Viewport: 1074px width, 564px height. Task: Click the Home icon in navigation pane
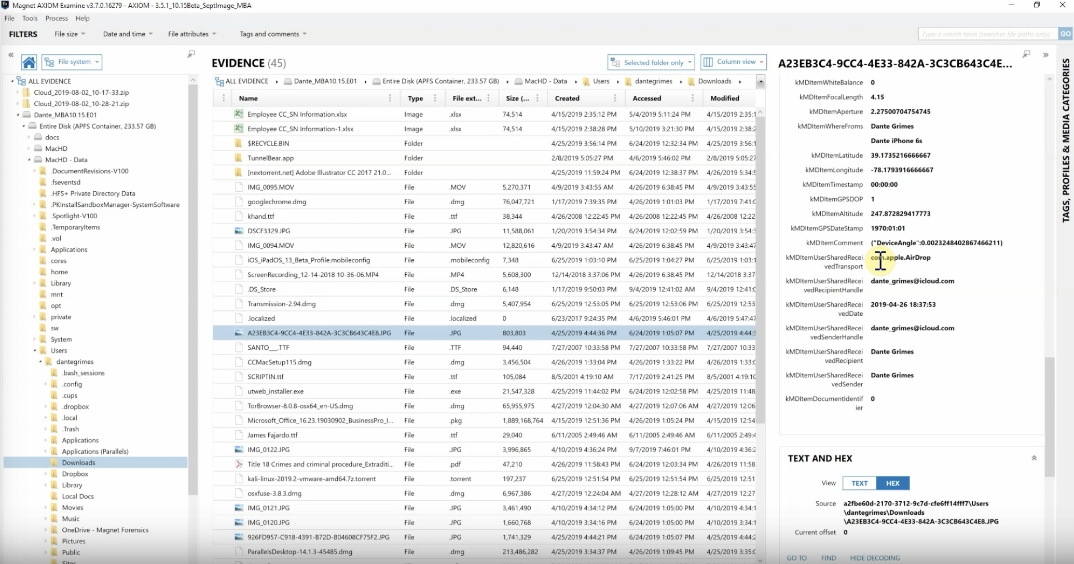[29, 62]
